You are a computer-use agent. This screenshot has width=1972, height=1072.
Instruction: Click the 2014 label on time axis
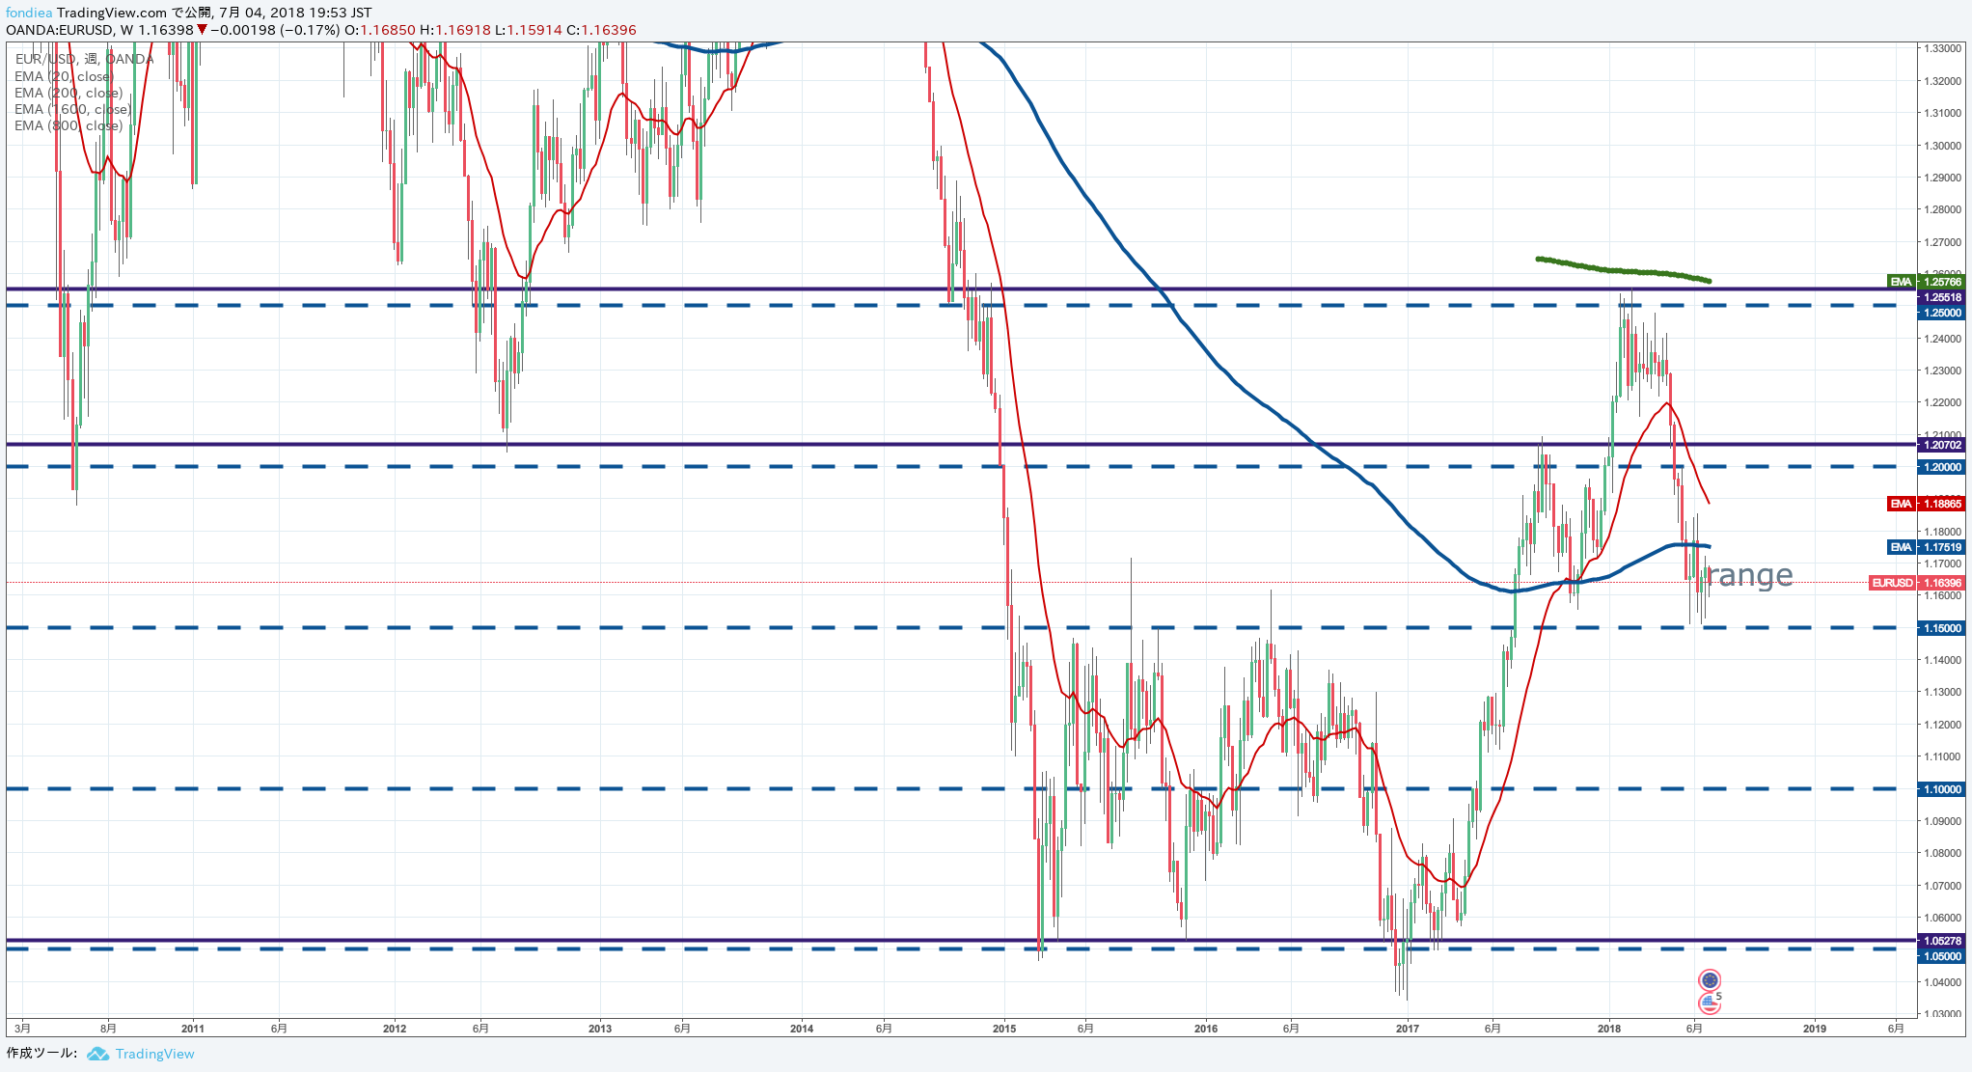point(802,1029)
